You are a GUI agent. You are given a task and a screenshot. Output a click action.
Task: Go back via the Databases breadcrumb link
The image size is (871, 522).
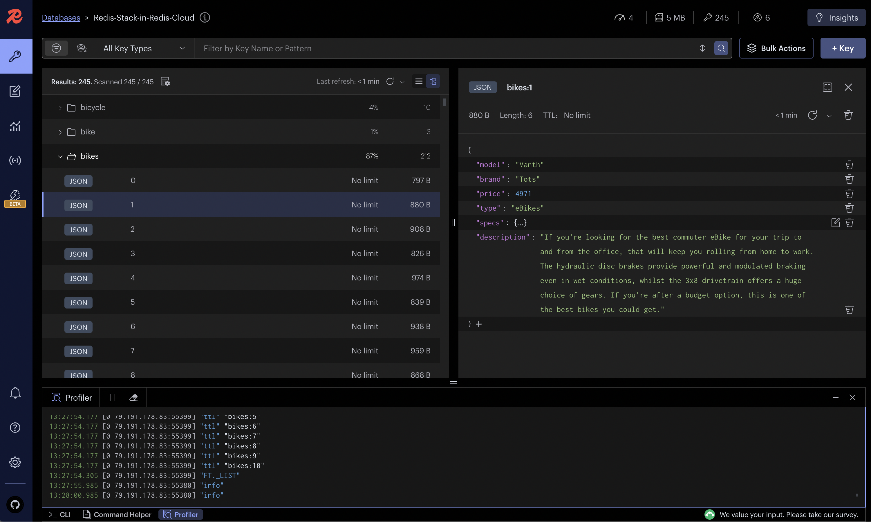coord(61,18)
